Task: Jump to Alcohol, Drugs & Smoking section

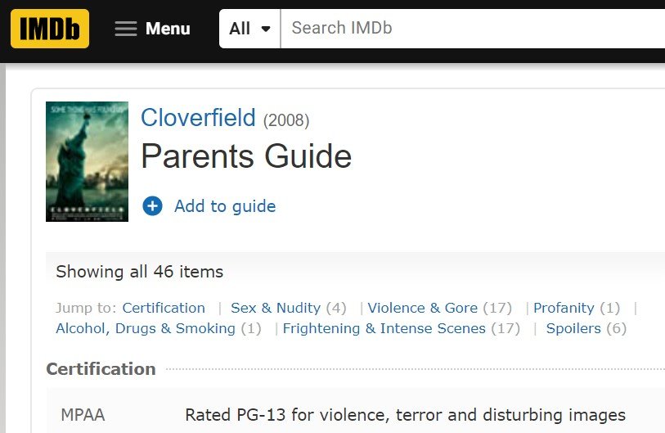Action: point(146,328)
